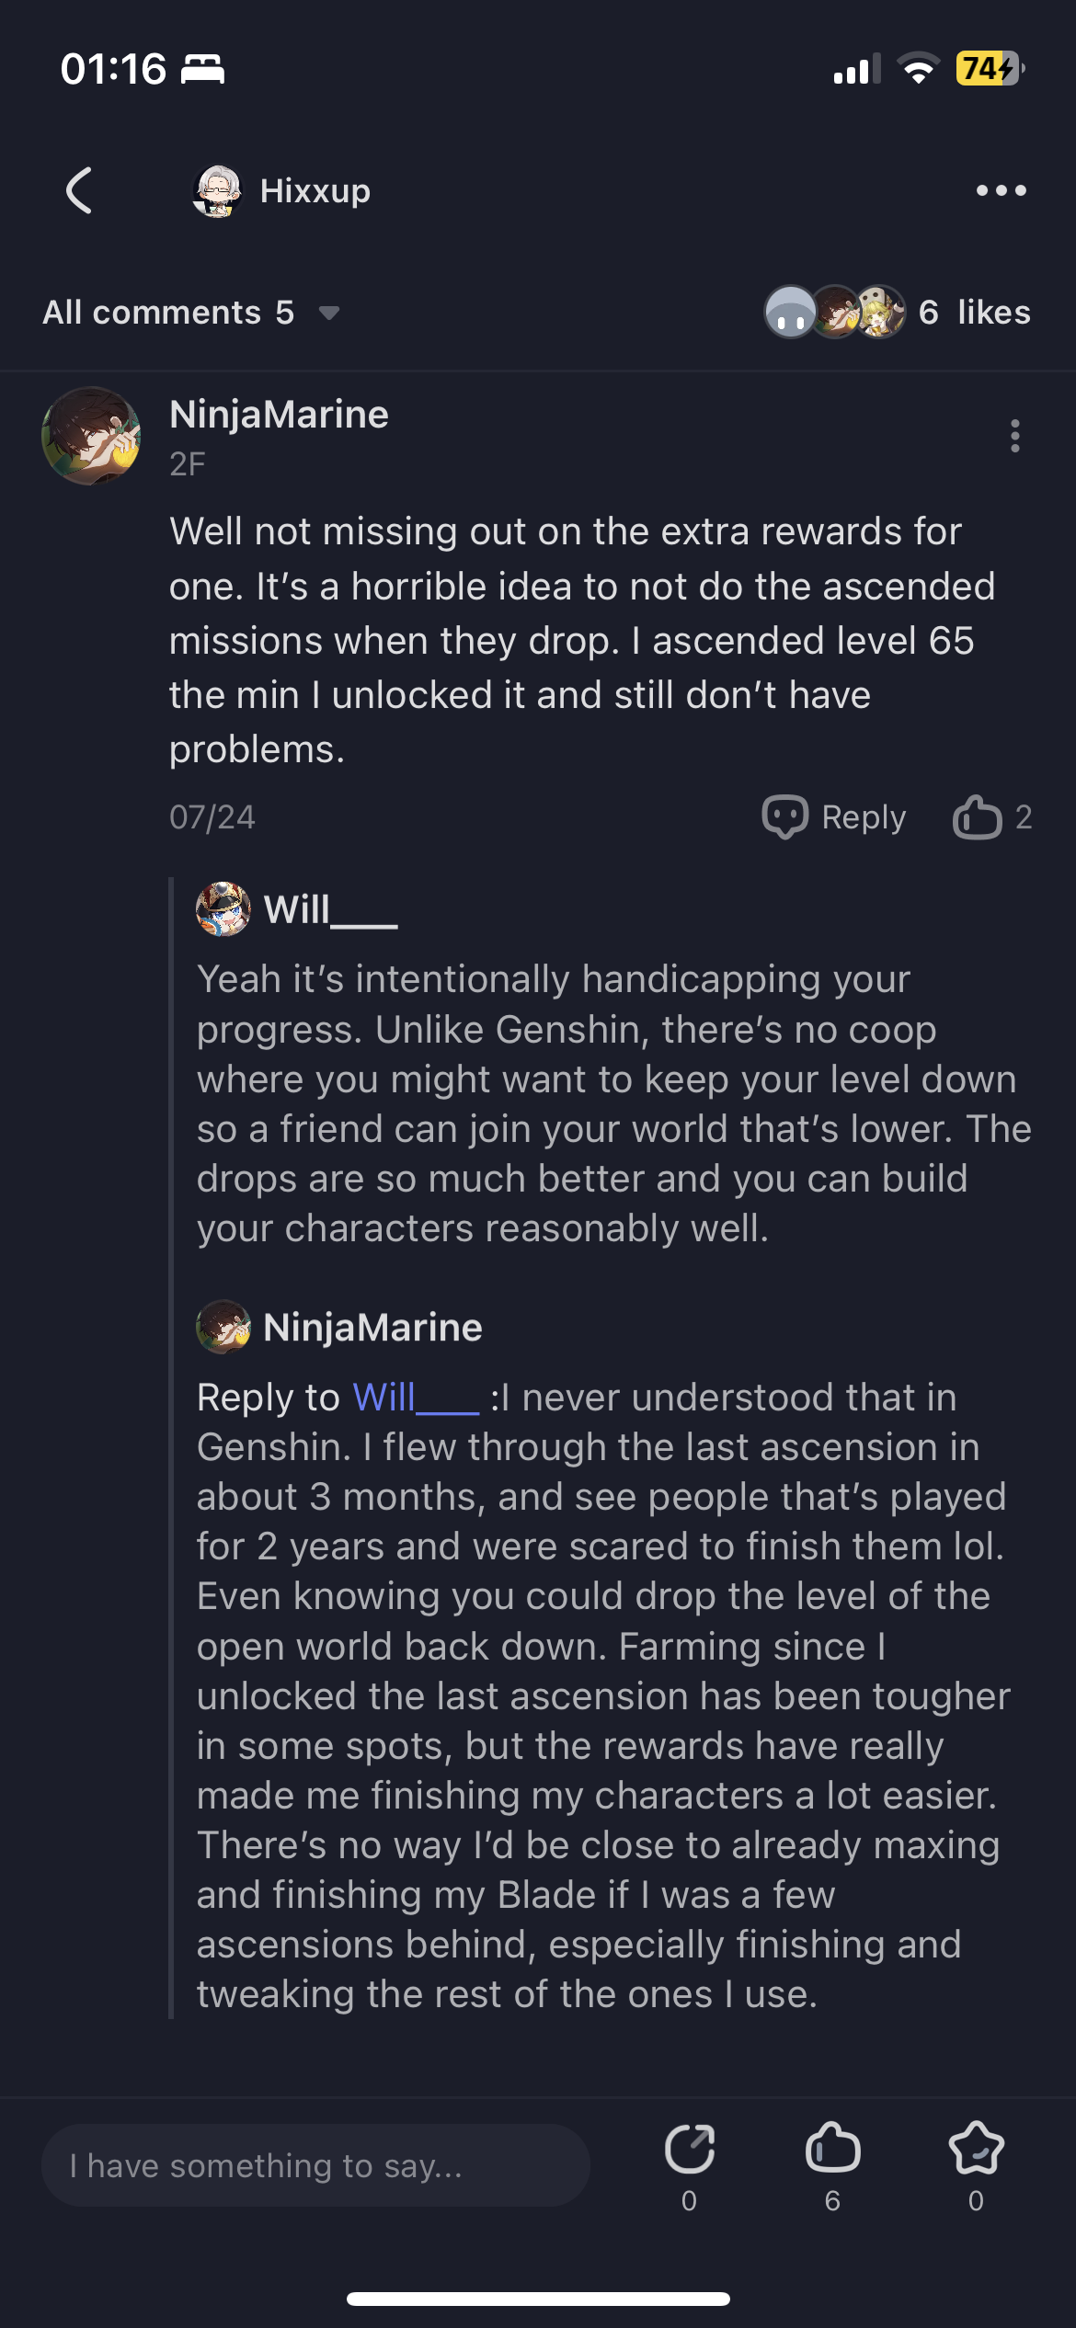Tap the back arrow to leave the thread

(81, 191)
